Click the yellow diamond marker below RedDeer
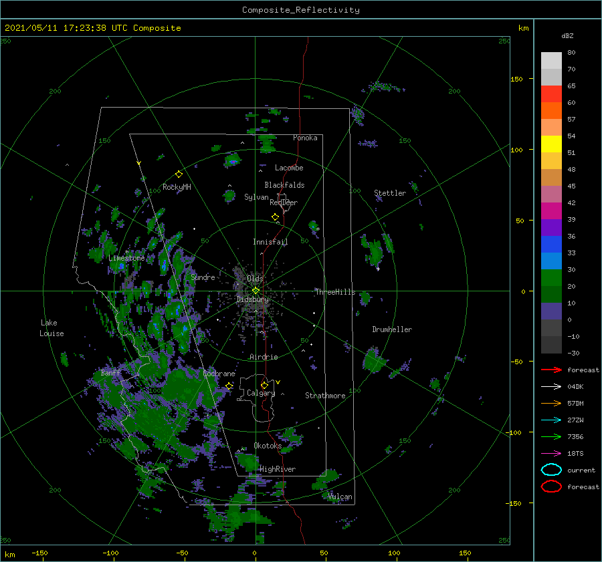The image size is (602, 562). 275,217
